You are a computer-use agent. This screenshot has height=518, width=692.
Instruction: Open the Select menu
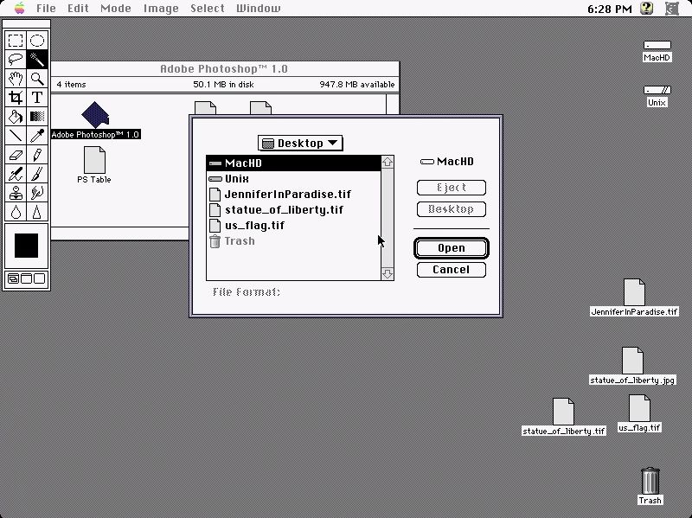click(x=208, y=8)
